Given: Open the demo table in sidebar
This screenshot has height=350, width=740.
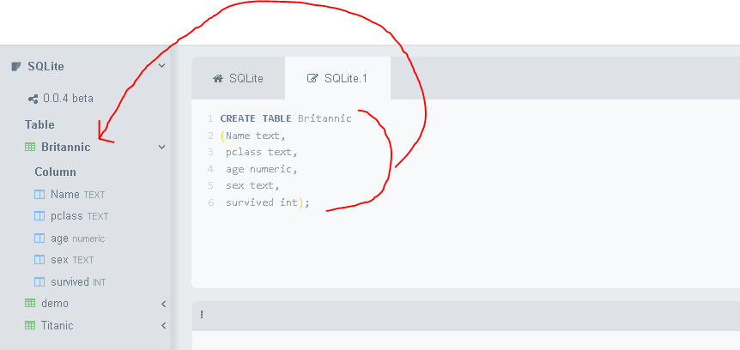Looking at the screenshot, I should (x=55, y=304).
